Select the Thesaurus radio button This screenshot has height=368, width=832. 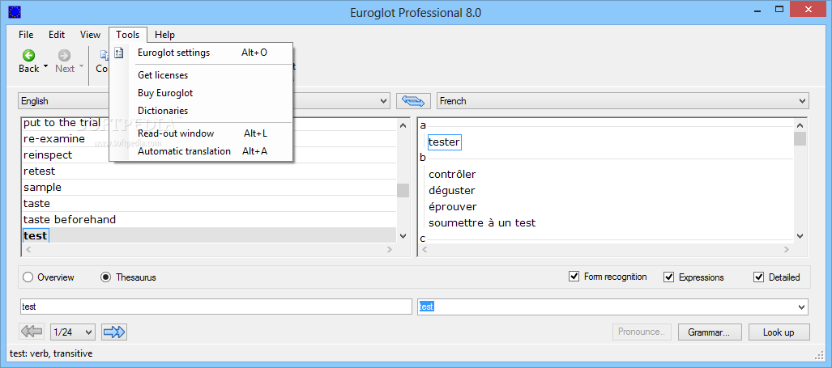[x=105, y=277]
